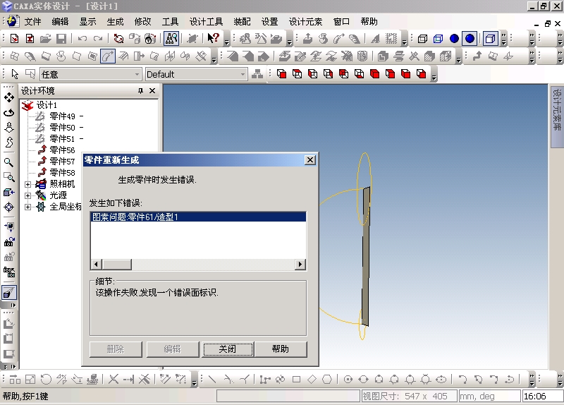
Task: Select the smooth shaded blue sphere style
Action: [454, 39]
